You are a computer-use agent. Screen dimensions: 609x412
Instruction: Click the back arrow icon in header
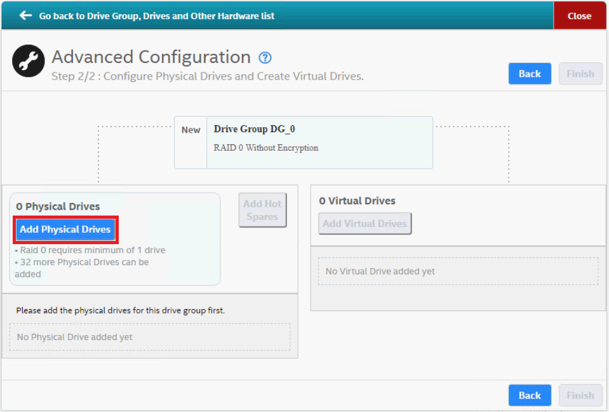[x=25, y=15]
